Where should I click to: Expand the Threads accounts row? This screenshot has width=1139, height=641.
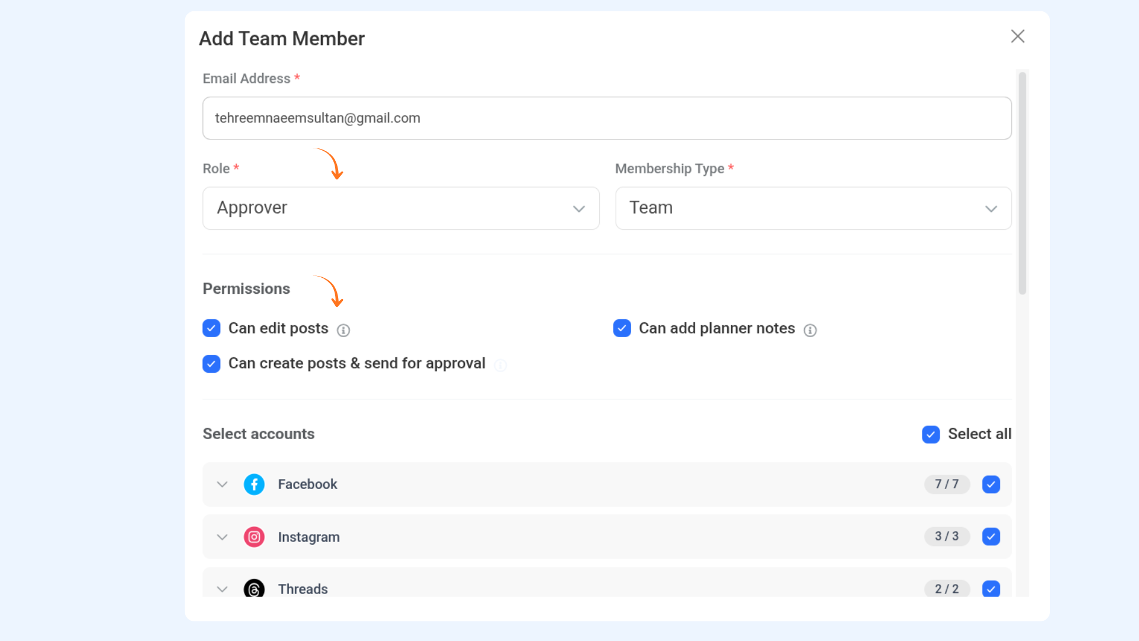(222, 589)
